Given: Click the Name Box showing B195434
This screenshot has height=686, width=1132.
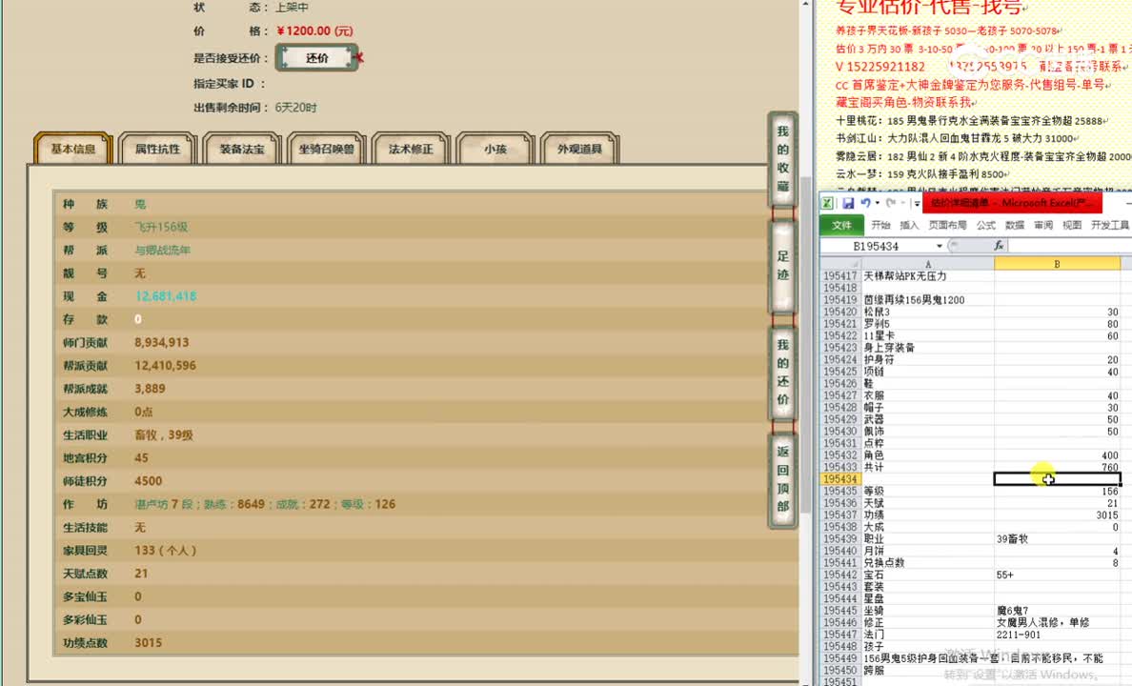Looking at the screenshot, I should (x=877, y=246).
